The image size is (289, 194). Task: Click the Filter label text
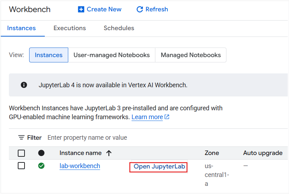click(34, 138)
